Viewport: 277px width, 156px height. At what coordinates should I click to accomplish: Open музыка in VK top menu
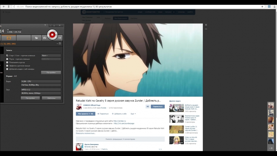click(x=168, y=12)
